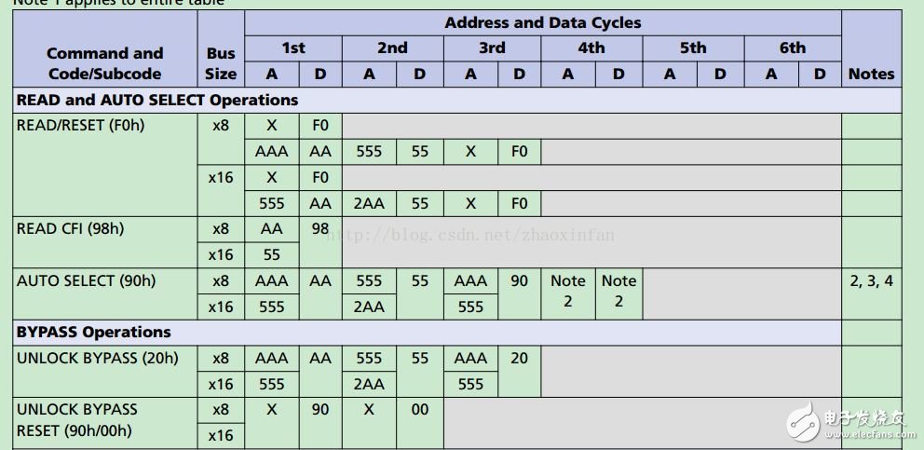Screen dimensions: 924x450
Task: Select the UNLOCK BYPASS (20h) command cell
Action: 98,358
